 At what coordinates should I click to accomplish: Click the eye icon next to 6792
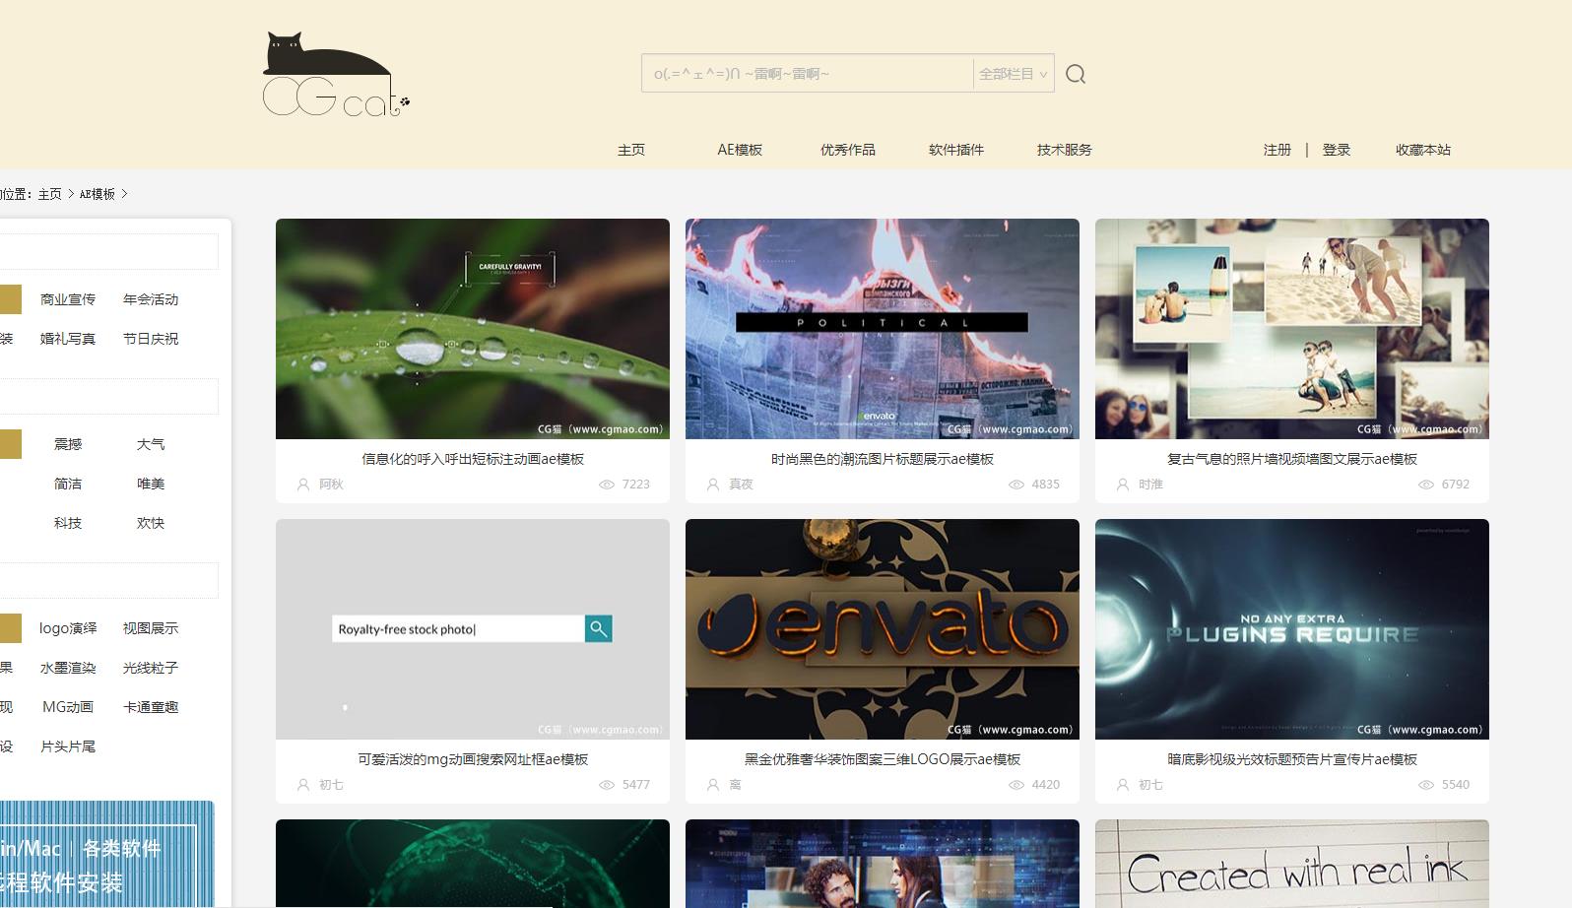(x=1426, y=485)
